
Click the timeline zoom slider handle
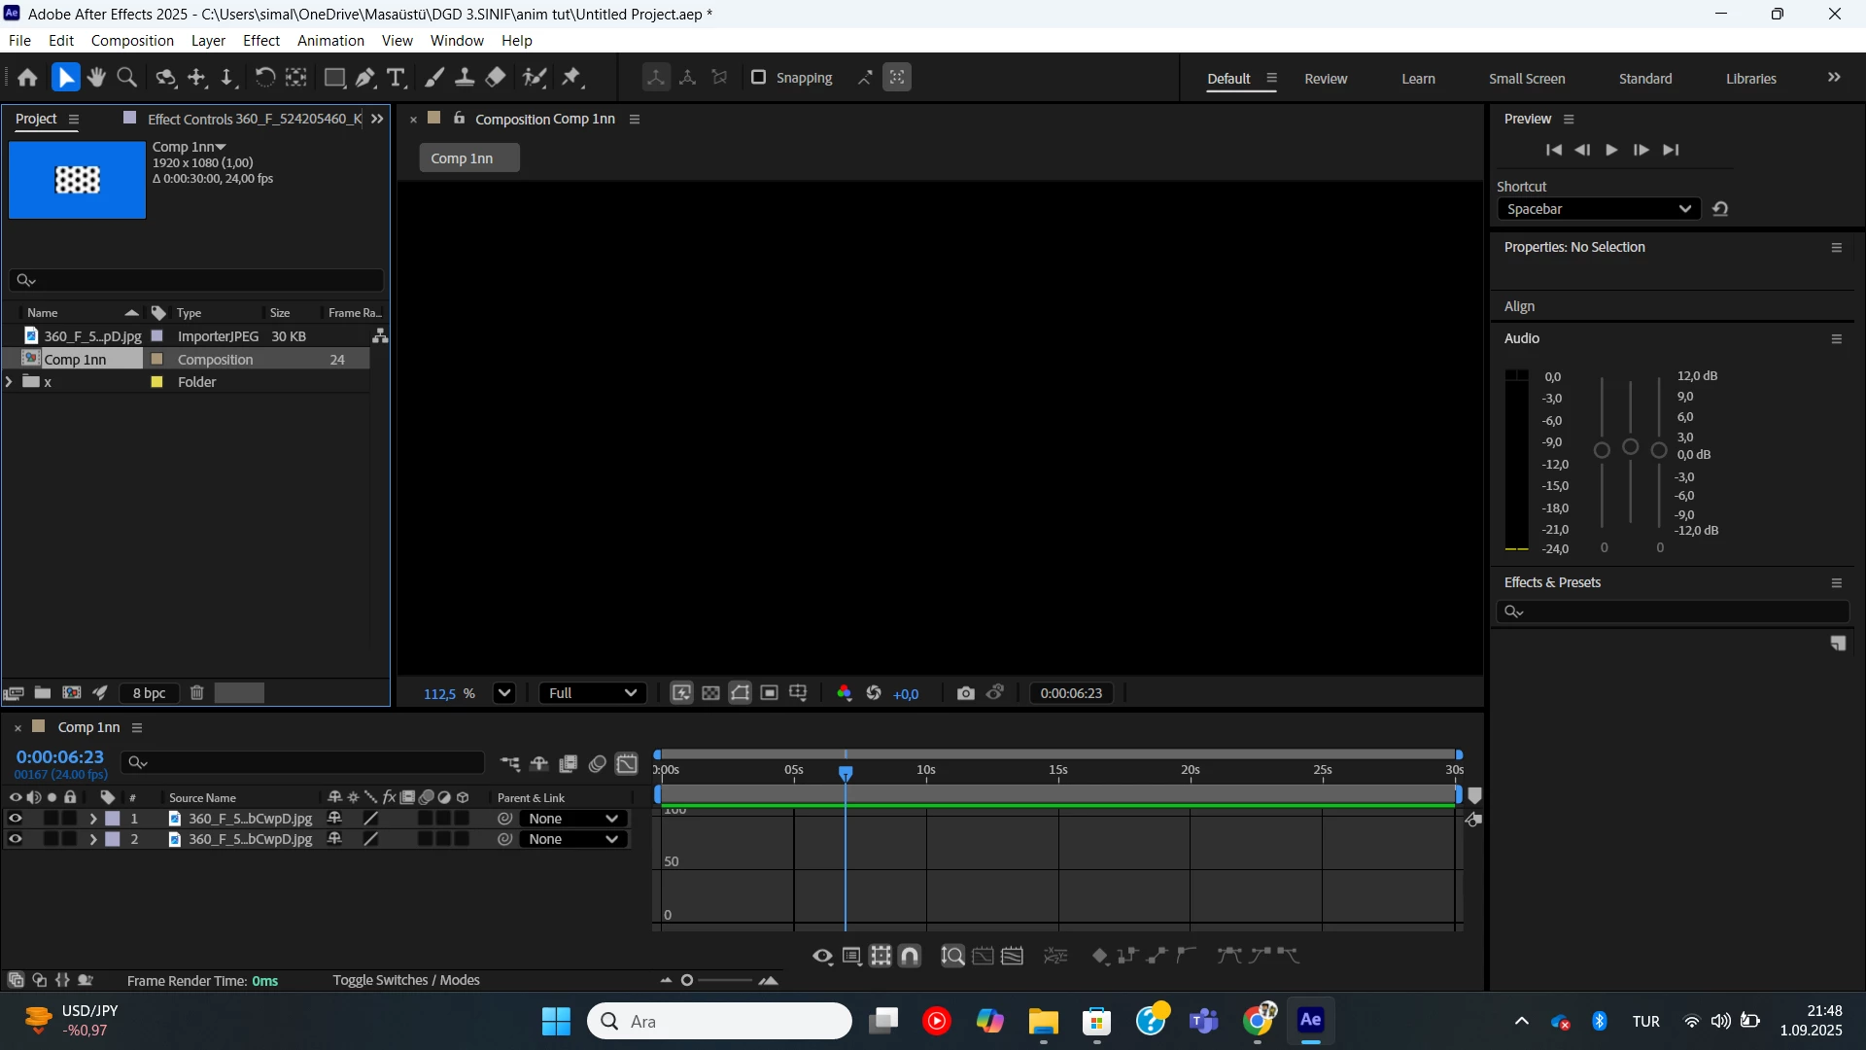tap(687, 980)
